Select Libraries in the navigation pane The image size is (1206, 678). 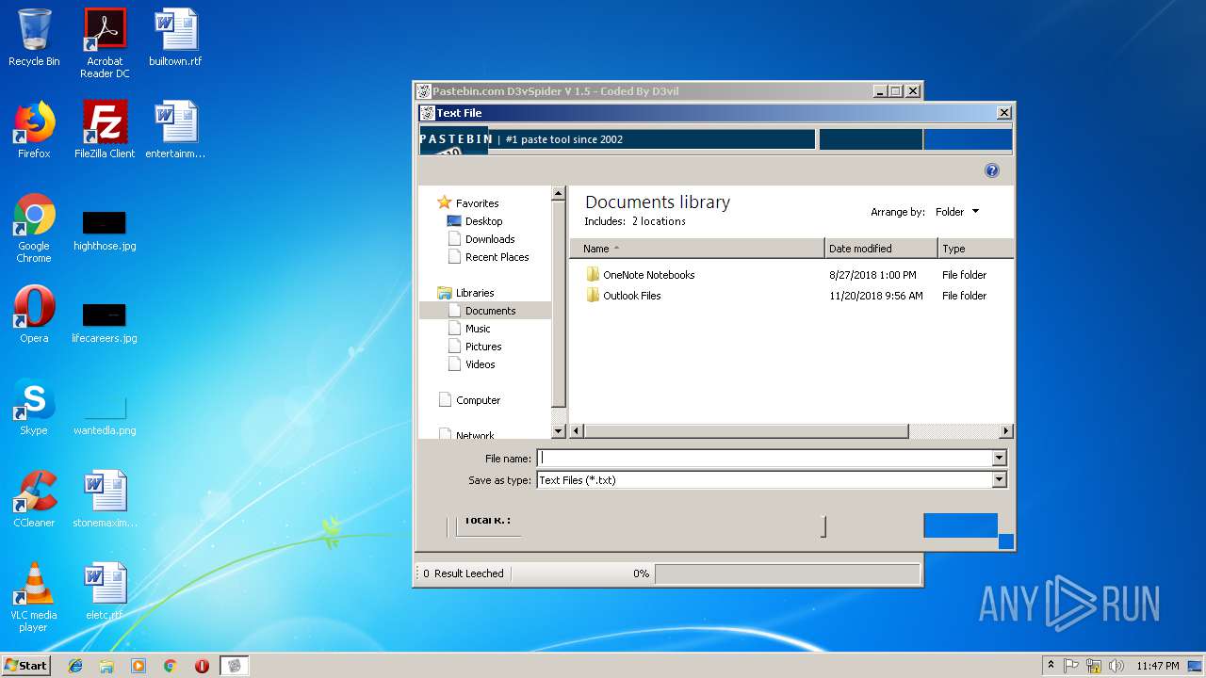475,293
